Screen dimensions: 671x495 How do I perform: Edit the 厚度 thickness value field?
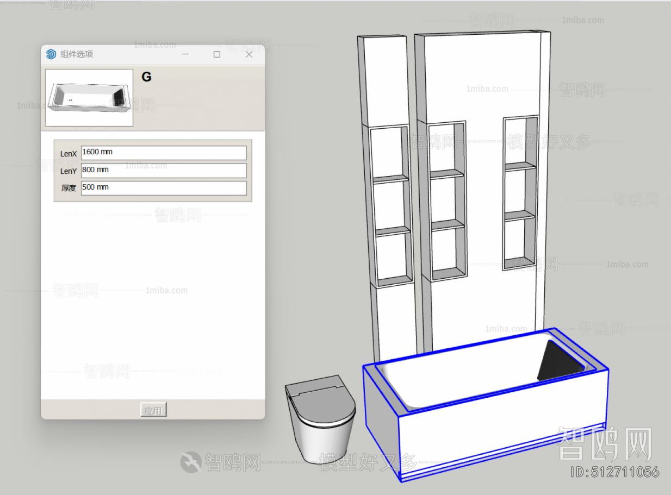[x=163, y=188]
